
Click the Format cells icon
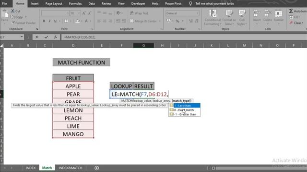coord(278,14)
